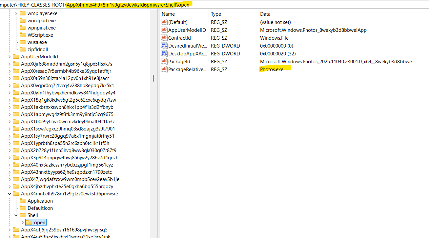This screenshot has height=238, width=429.
Task: Select folder icon of the AppX0jr688mrddhm key
Action: [x=16, y=64]
